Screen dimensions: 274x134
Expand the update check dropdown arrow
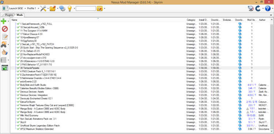[x=263, y=8]
